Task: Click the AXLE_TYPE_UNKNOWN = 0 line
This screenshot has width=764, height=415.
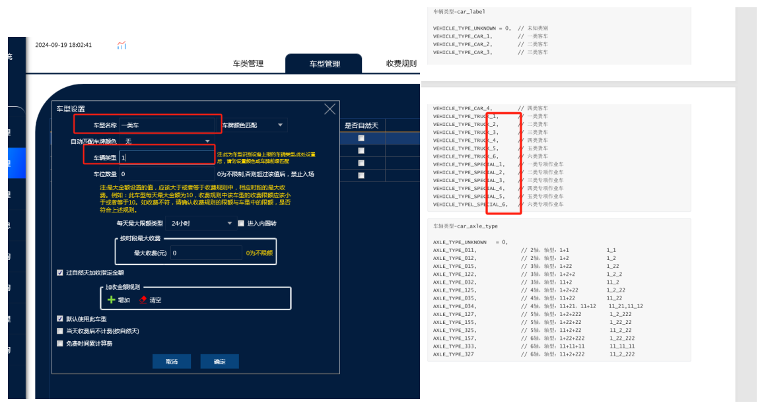Action: (470, 243)
